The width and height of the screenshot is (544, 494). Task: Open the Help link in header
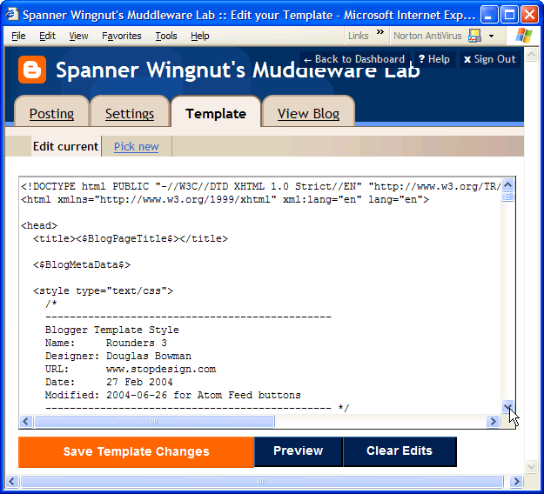click(x=434, y=59)
